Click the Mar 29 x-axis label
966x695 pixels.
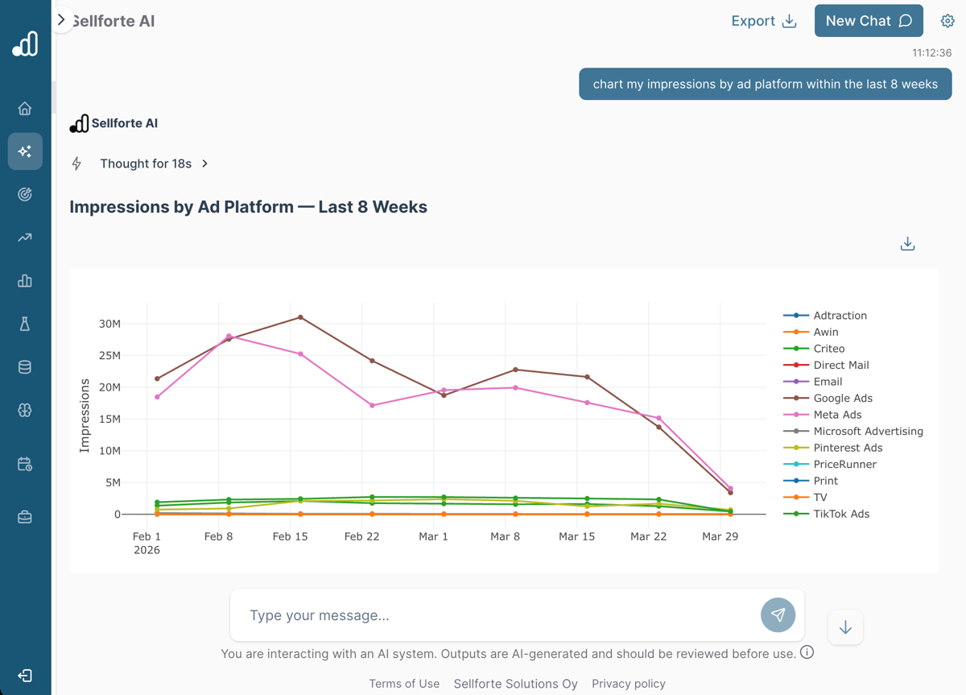720,536
